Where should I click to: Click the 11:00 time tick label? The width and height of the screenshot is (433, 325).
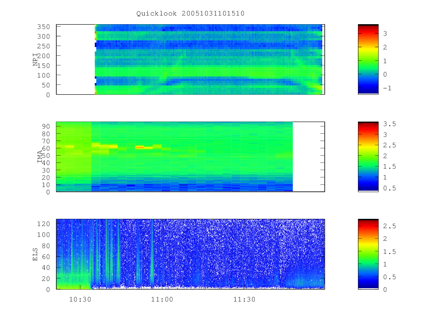[162, 299]
